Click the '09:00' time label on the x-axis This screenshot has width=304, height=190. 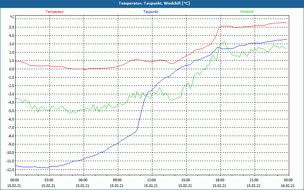point(117,180)
